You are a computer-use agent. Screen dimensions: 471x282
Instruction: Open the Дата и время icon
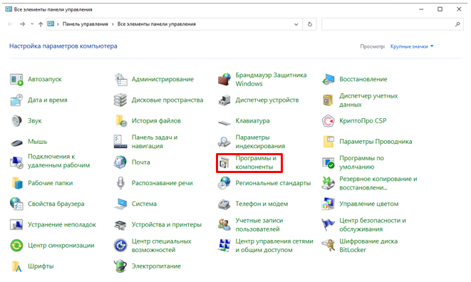click(16, 100)
